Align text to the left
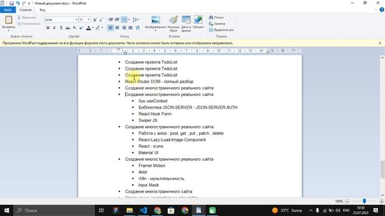The width and height of the screenshot is (385, 216). (x=111, y=28)
